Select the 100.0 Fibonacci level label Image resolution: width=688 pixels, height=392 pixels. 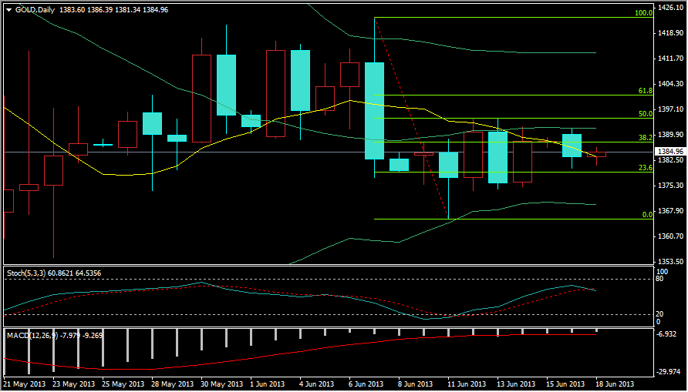pyautogui.click(x=644, y=13)
